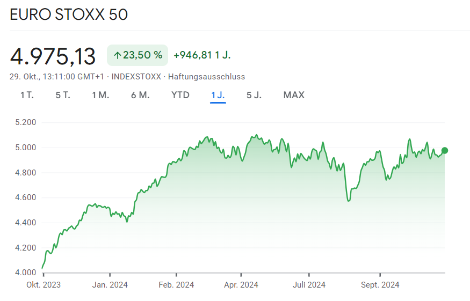The width and height of the screenshot is (470, 301).
Task: Click the Apr. 2024 x-axis label
Action: click(x=241, y=285)
